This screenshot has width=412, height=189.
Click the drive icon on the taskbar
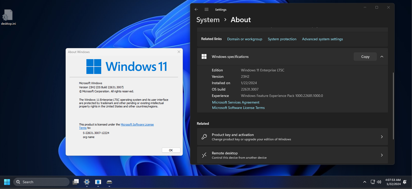[109, 182]
